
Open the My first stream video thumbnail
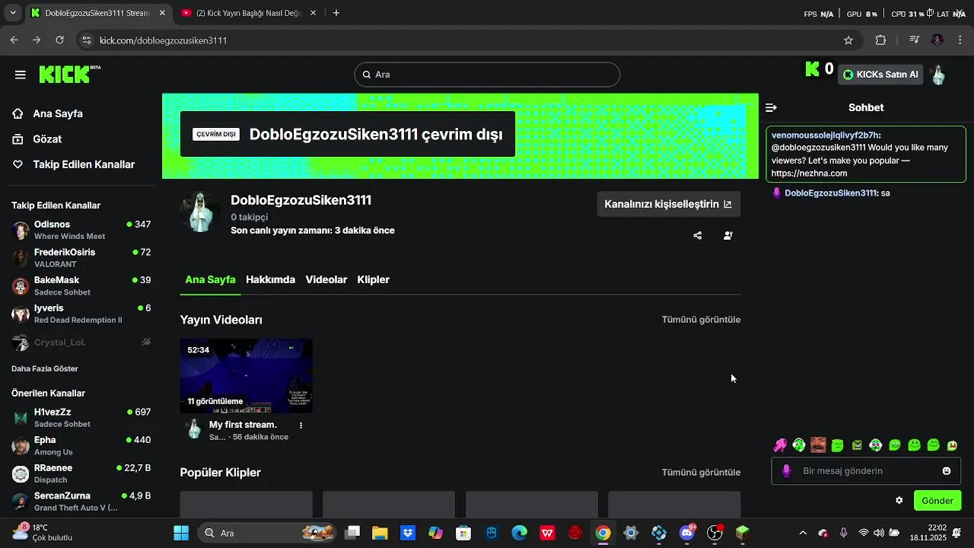tap(246, 375)
